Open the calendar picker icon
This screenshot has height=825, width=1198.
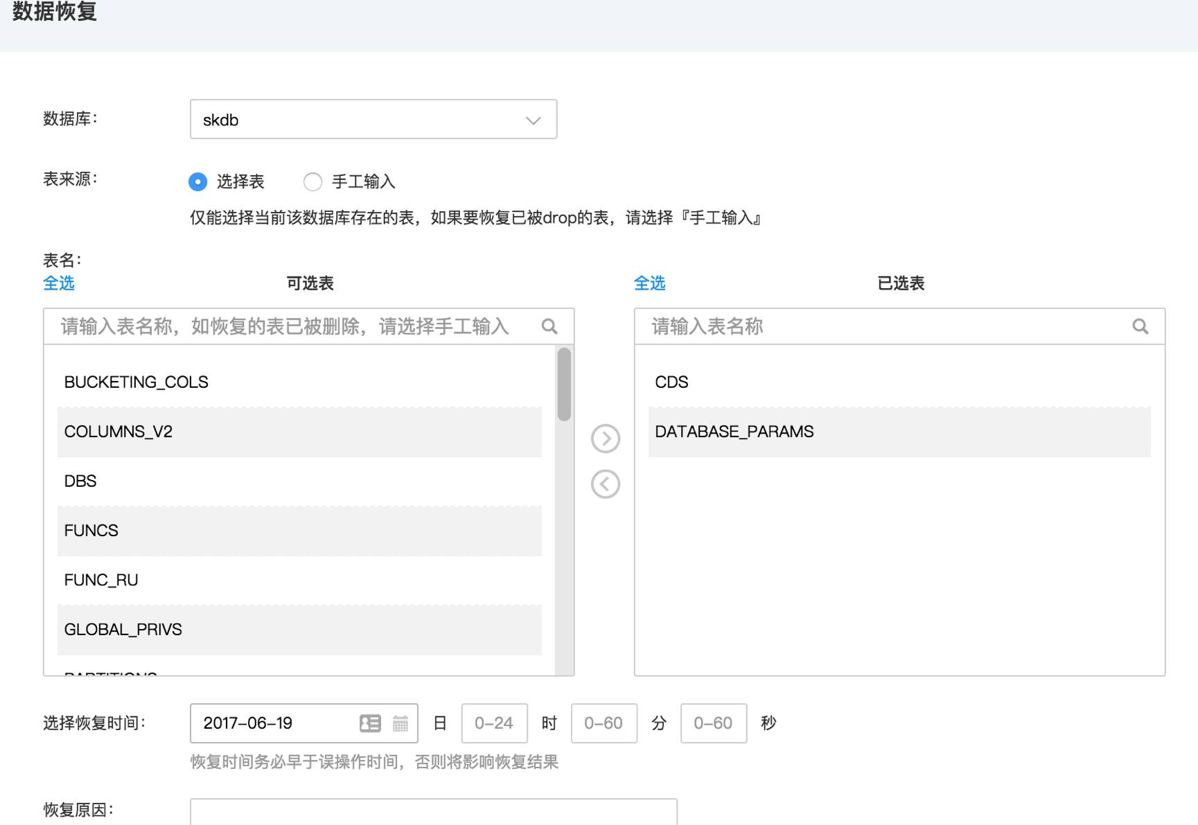[x=400, y=723]
